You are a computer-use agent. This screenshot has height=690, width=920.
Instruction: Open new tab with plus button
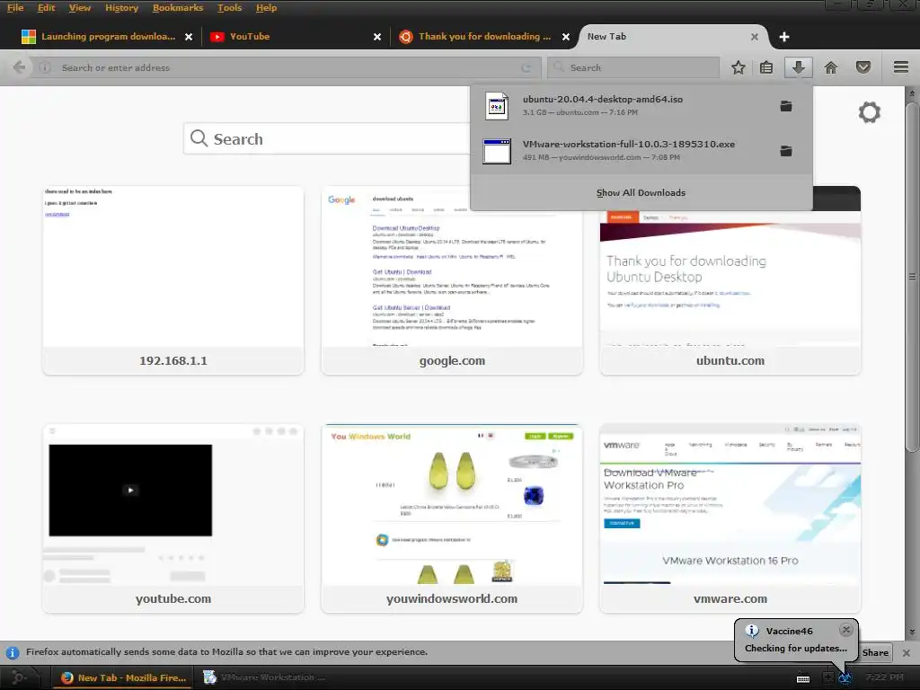point(783,37)
